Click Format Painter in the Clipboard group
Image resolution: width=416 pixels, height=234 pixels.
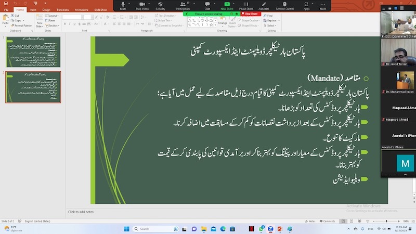(x=22, y=25)
